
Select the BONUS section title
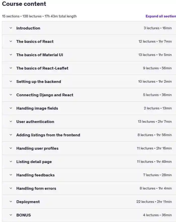23,215
